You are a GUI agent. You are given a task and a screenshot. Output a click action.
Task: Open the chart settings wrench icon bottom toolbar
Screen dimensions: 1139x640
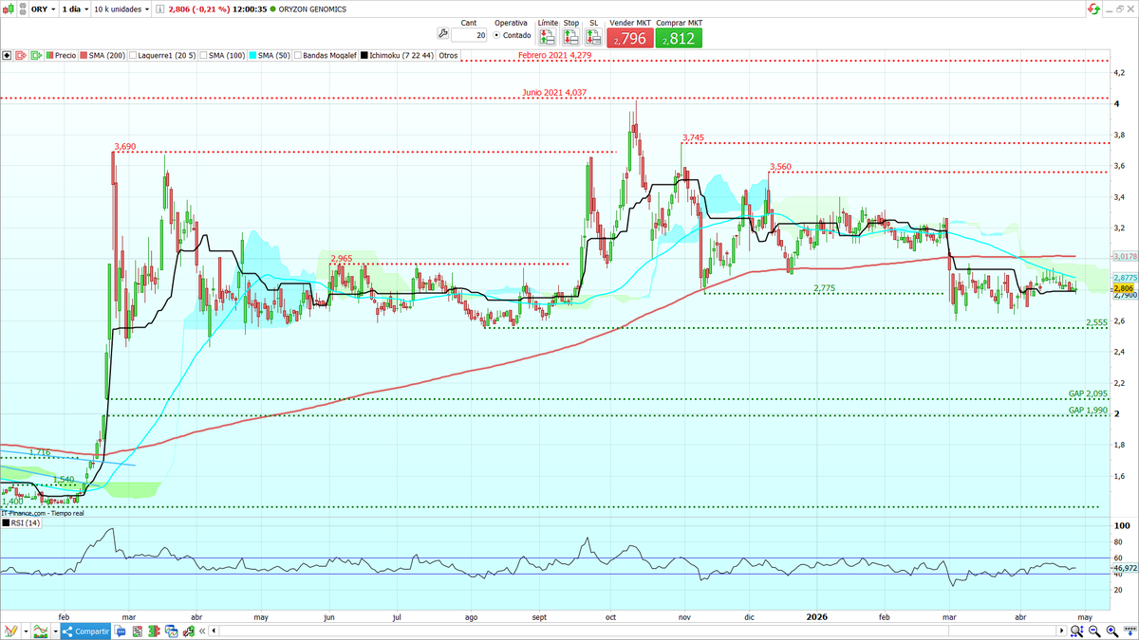[188, 631]
